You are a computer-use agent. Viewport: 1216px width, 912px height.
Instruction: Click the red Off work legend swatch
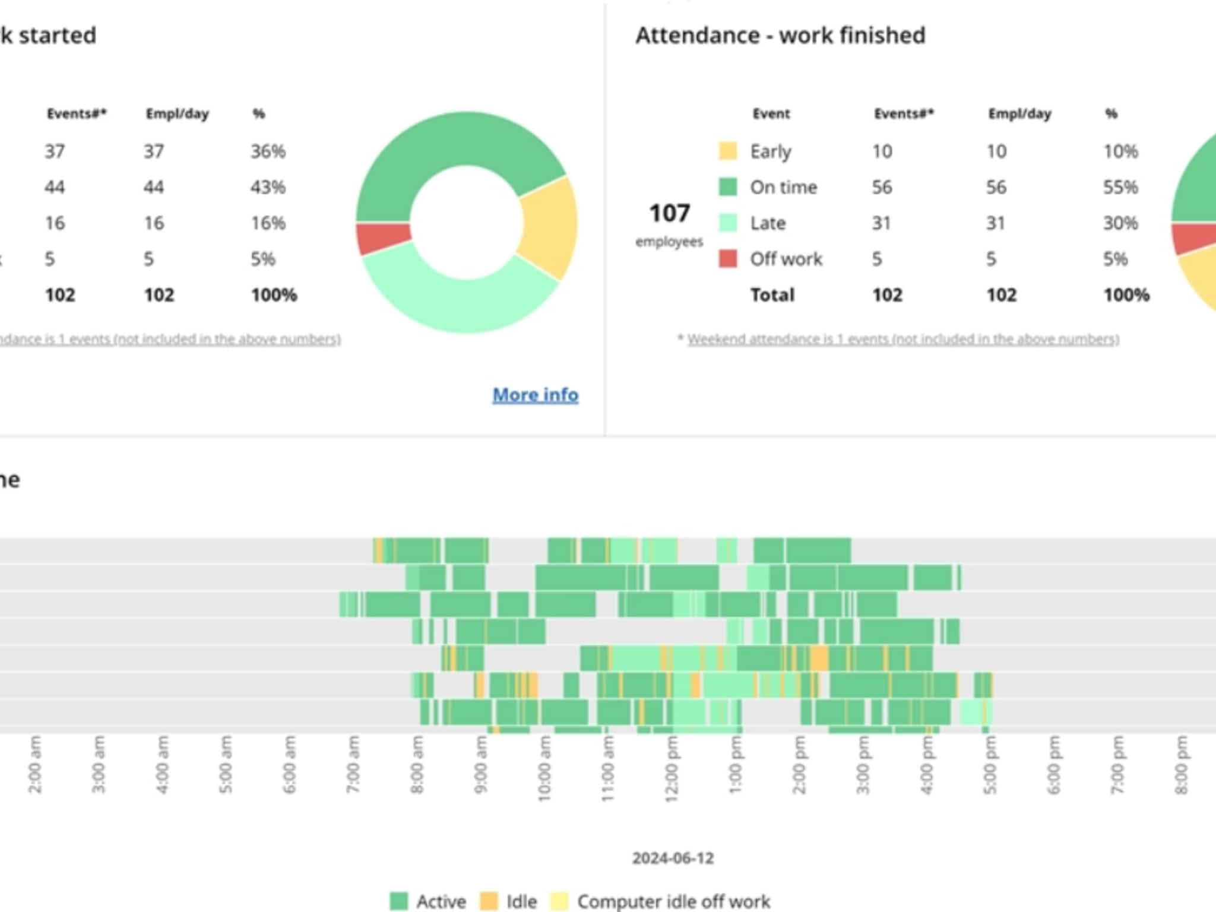728,259
